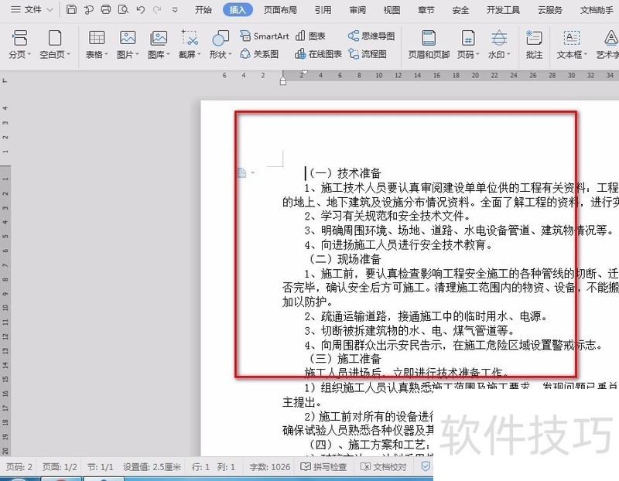
Task: Switch to the 章节 tab
Action: (426, 10)
